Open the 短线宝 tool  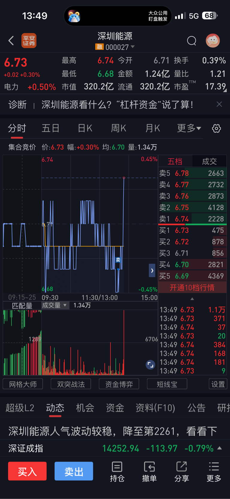(x=167, y=384)
